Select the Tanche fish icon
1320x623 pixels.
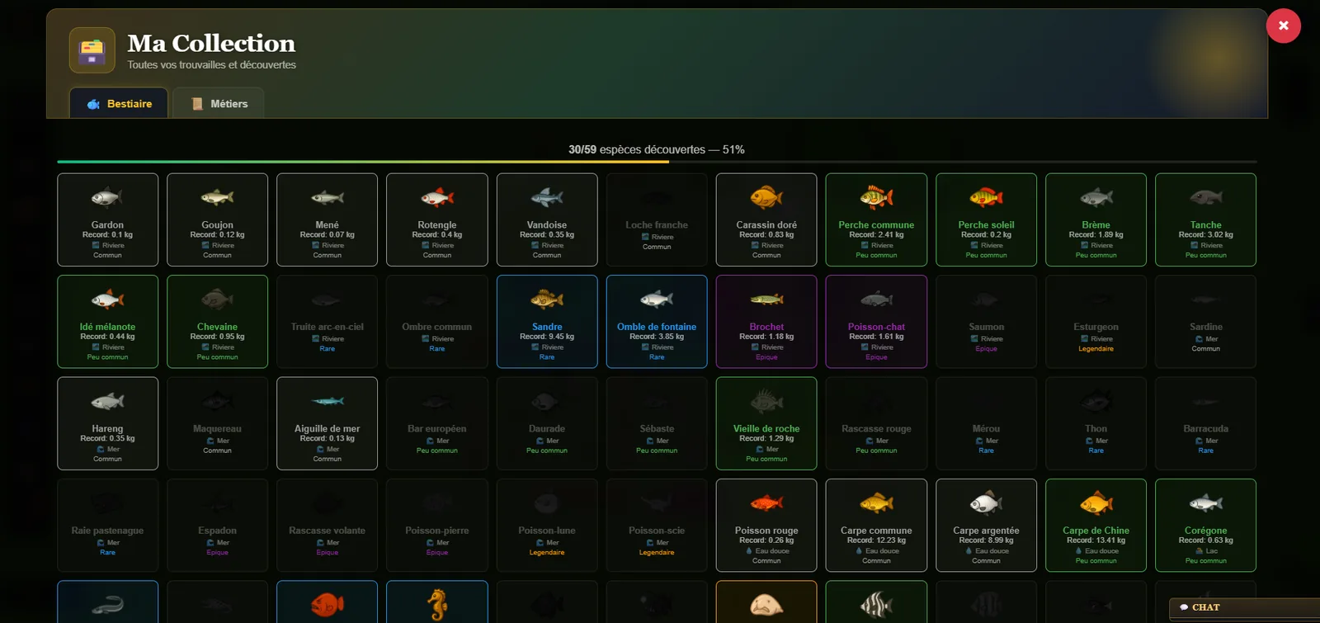1205,198
